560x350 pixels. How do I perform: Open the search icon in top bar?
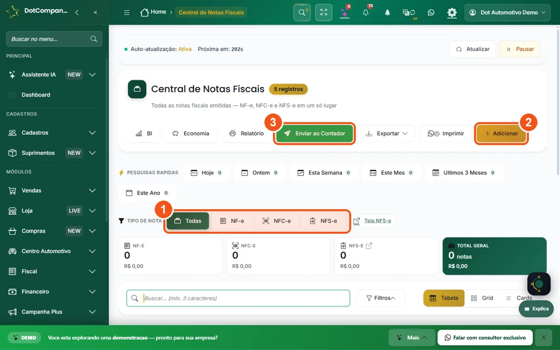click(302, 12)
